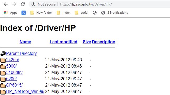This screenshot has width=170, height=95.
Task: Click the size dash in 5200/ row
Action: click(90, 79)
